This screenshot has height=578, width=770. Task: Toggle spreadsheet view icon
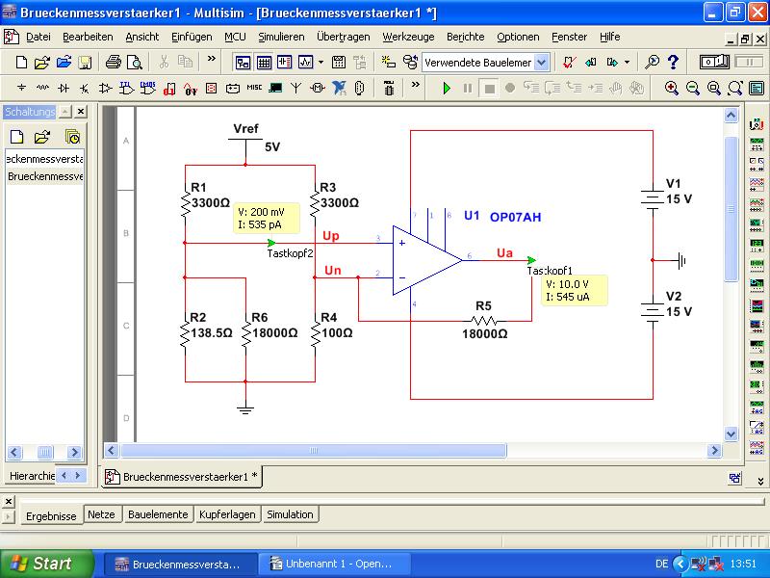[264, 63]
